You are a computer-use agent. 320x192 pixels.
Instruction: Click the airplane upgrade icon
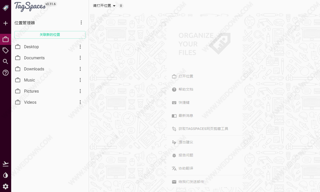6,164
